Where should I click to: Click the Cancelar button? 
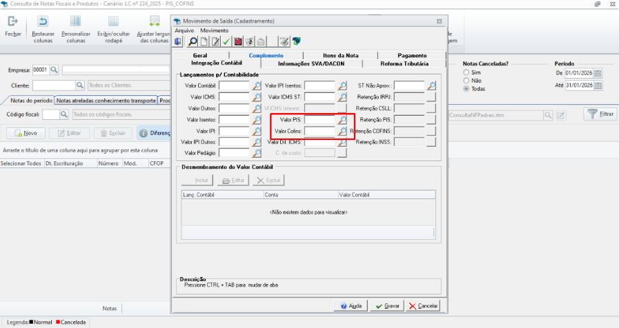click(423, 306)
